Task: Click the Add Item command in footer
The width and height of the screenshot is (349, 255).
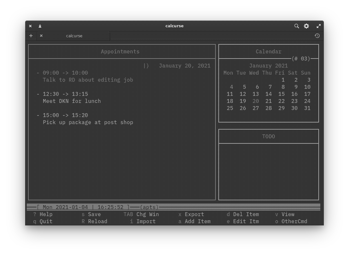Action: tap(198, 222)
